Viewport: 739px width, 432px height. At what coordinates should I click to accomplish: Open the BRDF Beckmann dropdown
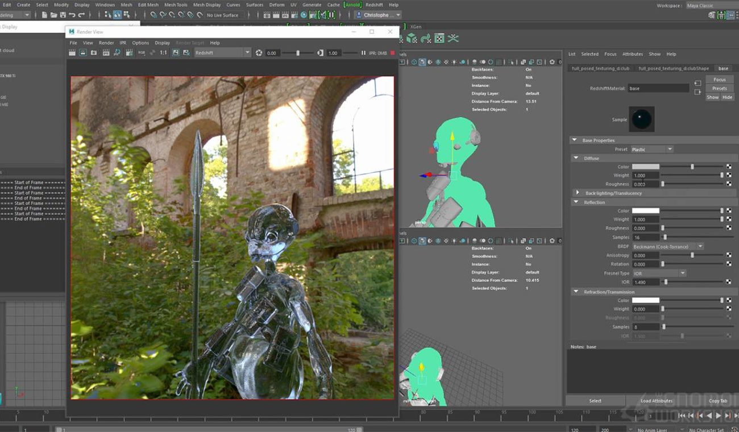(x=668, y=247)
